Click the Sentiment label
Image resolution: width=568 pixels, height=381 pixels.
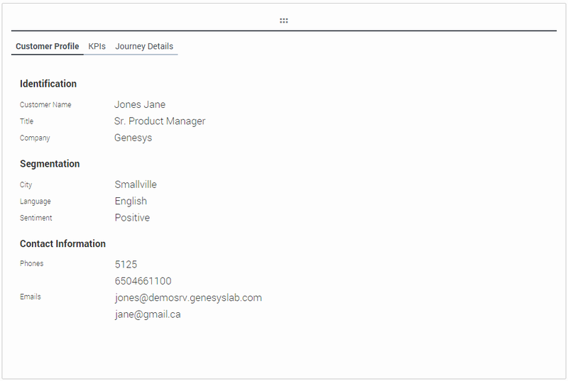[x=36, y=218]
